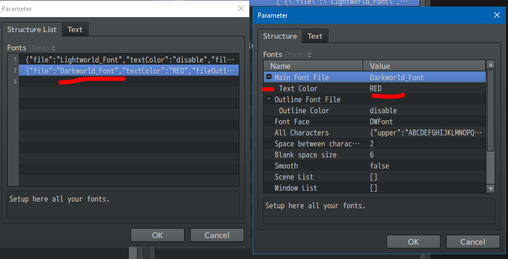Select empty row 3 in fonts list
This screenshot has height=259, width=508.
coord(129,82)
